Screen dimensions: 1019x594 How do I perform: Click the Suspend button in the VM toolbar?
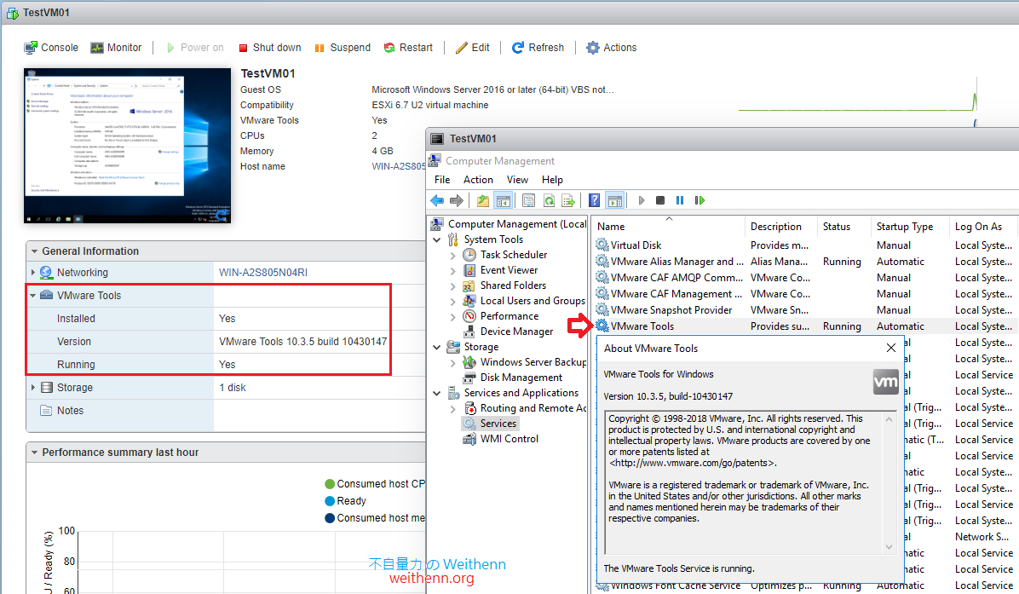coord(343,47)
